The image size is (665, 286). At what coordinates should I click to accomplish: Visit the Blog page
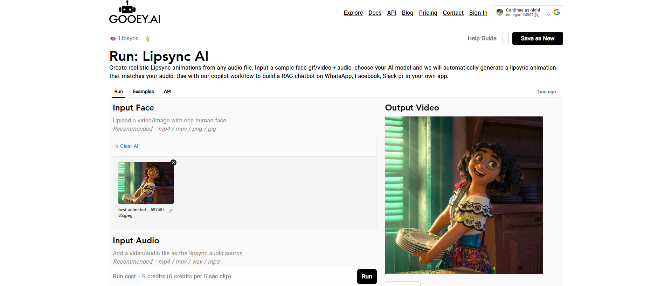pos(408,13)
